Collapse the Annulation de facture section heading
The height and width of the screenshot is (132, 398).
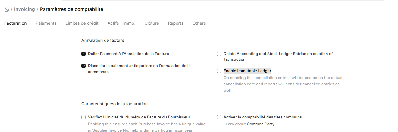pyautogui.click(x=103, y=40)
